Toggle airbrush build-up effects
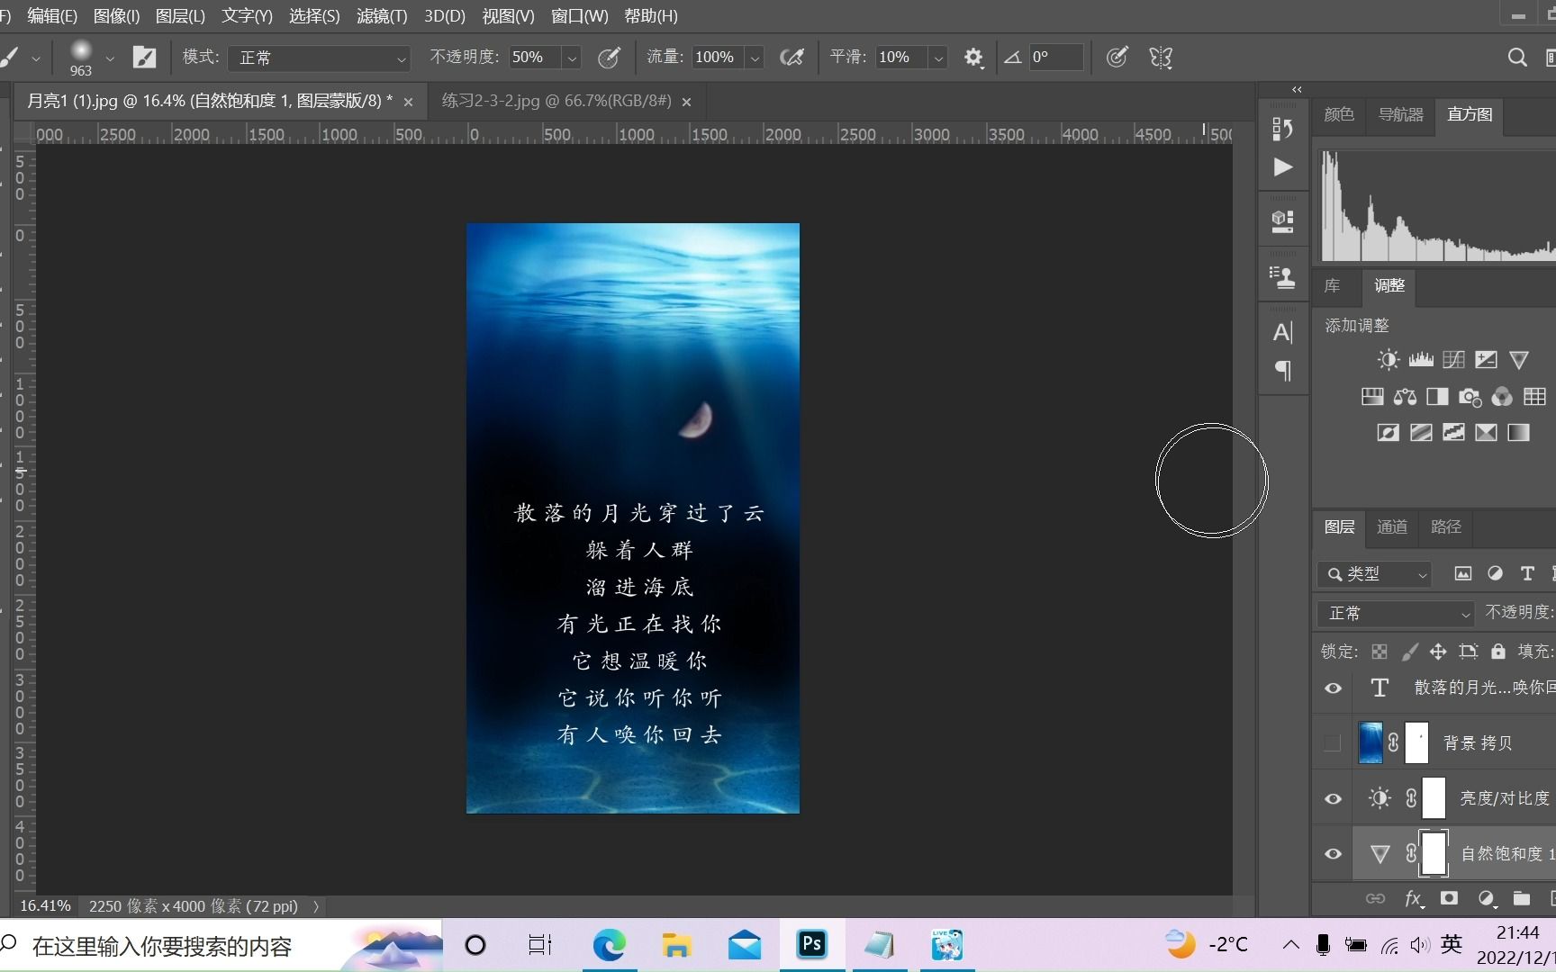1556x972 pixels. [792, 58]
